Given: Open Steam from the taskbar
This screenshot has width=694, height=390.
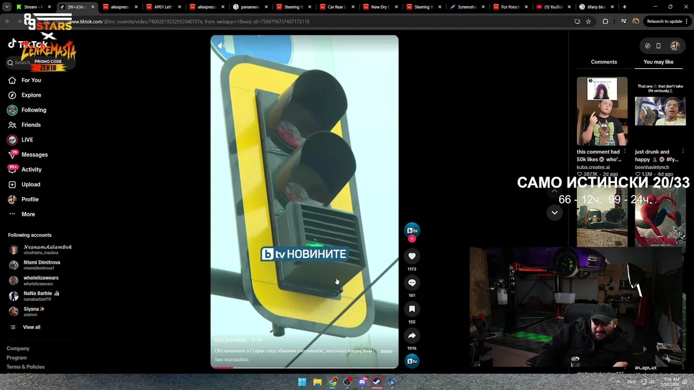Looking at the screenshot, I should click(377, 382).
